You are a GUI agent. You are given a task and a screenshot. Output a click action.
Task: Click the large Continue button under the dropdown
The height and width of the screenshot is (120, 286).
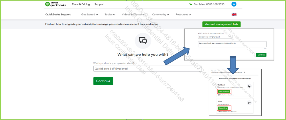pos(103,81)
